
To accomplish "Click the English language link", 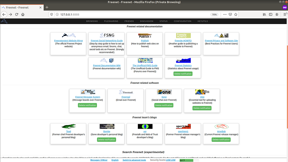I will click(115, 160).
